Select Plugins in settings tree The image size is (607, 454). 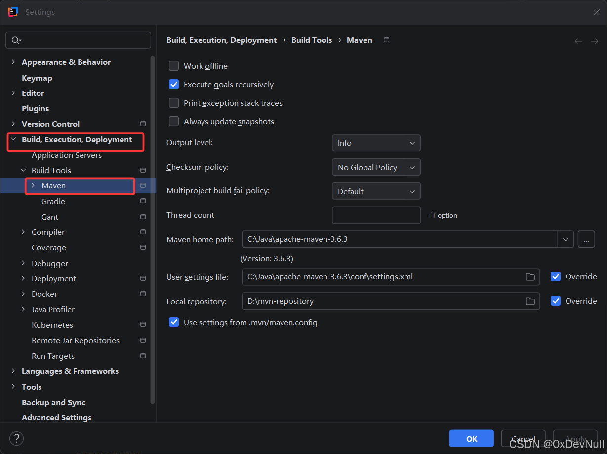point(36,108)
